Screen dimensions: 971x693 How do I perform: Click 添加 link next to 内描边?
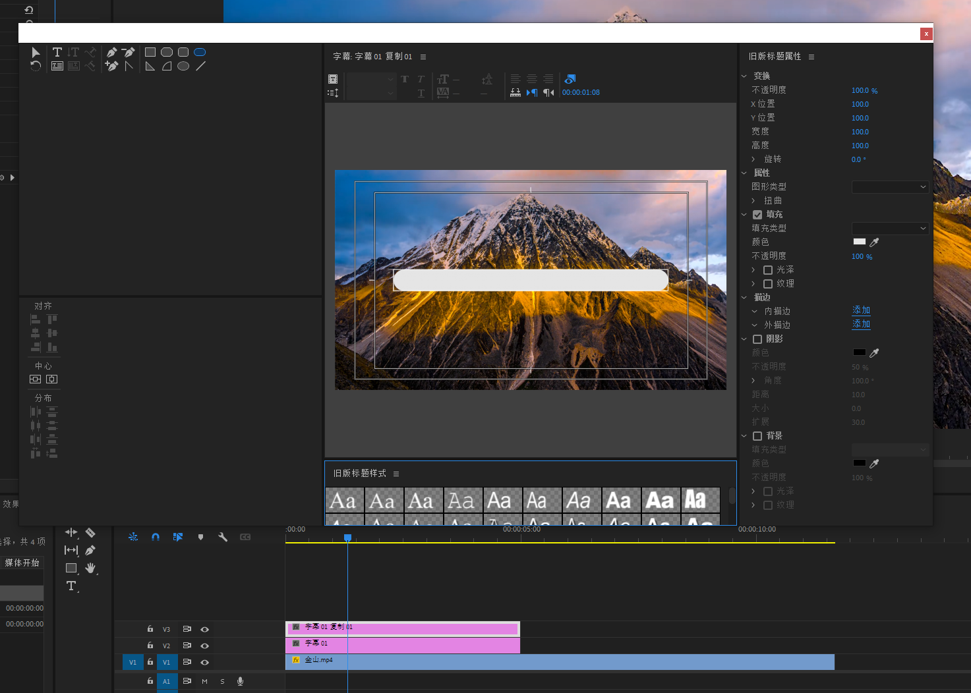[861, 310]
